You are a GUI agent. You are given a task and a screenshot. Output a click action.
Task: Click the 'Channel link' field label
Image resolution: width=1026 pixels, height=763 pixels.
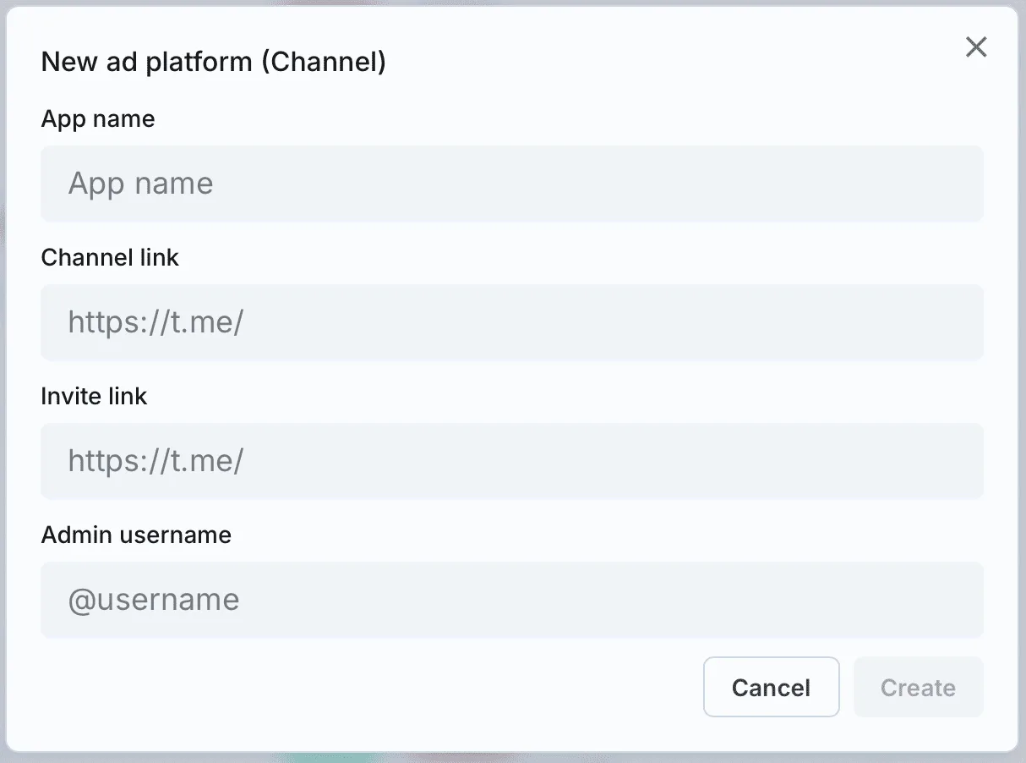pyautogui.click(x=110, y=257)
